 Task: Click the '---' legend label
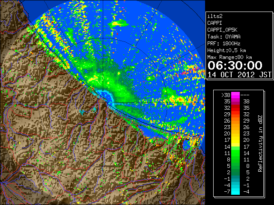(245, 95)
